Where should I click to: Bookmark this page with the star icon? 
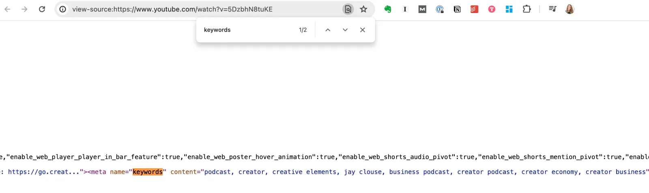pos(363,9)
